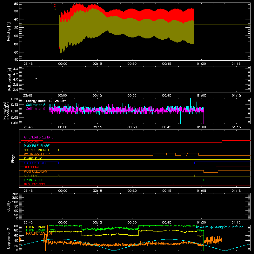Click the 40 tick on Pointing axis
Image resolution: width=254 pixels, height=254 pixels.
pos(16,59)
